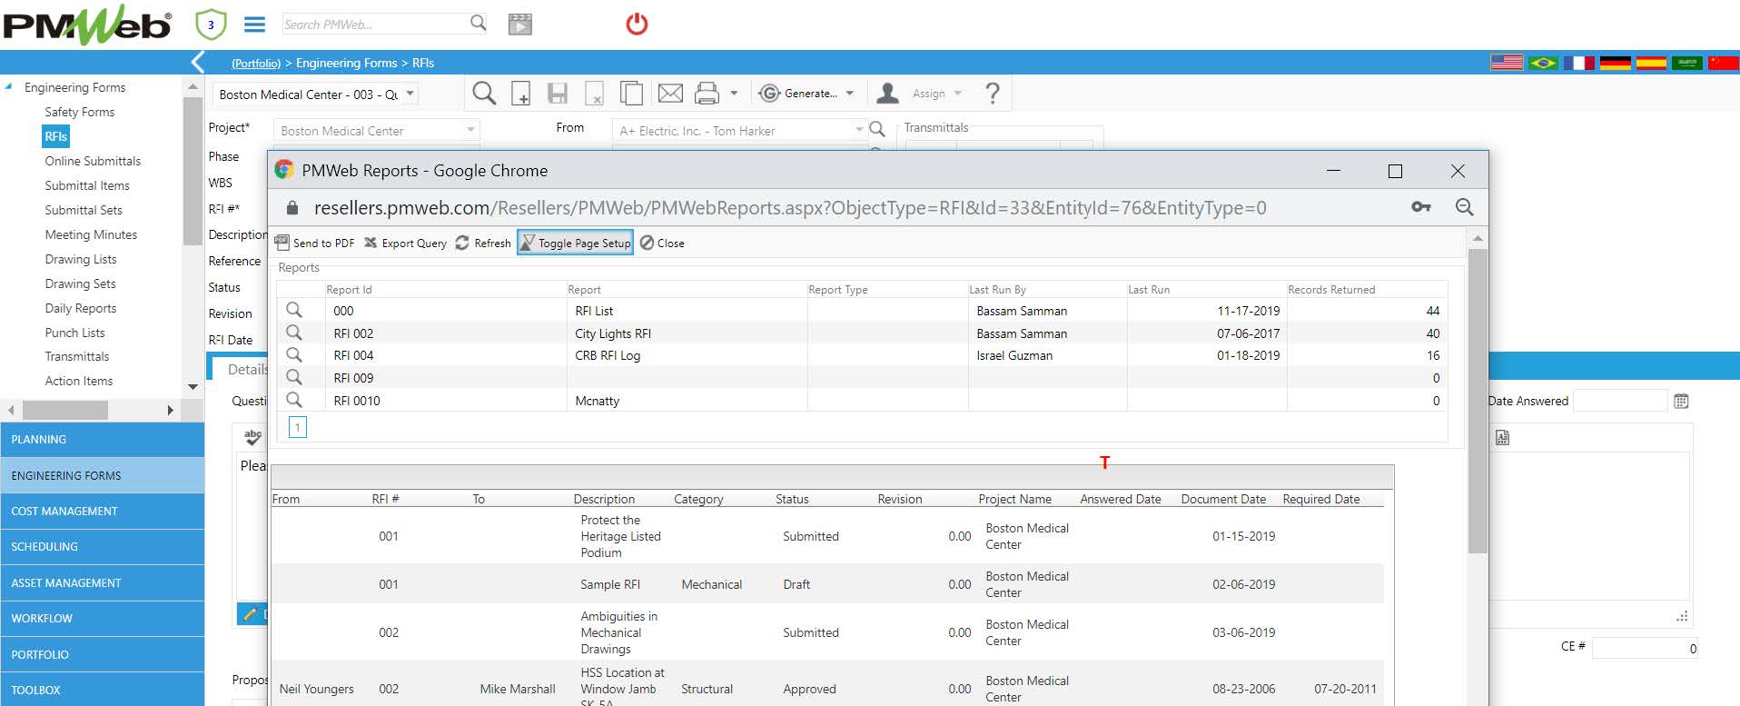Click the sidebar horizontal scrollbar thumb
This screenshot has width=1740, height=706.
click(x=64, y=410)
